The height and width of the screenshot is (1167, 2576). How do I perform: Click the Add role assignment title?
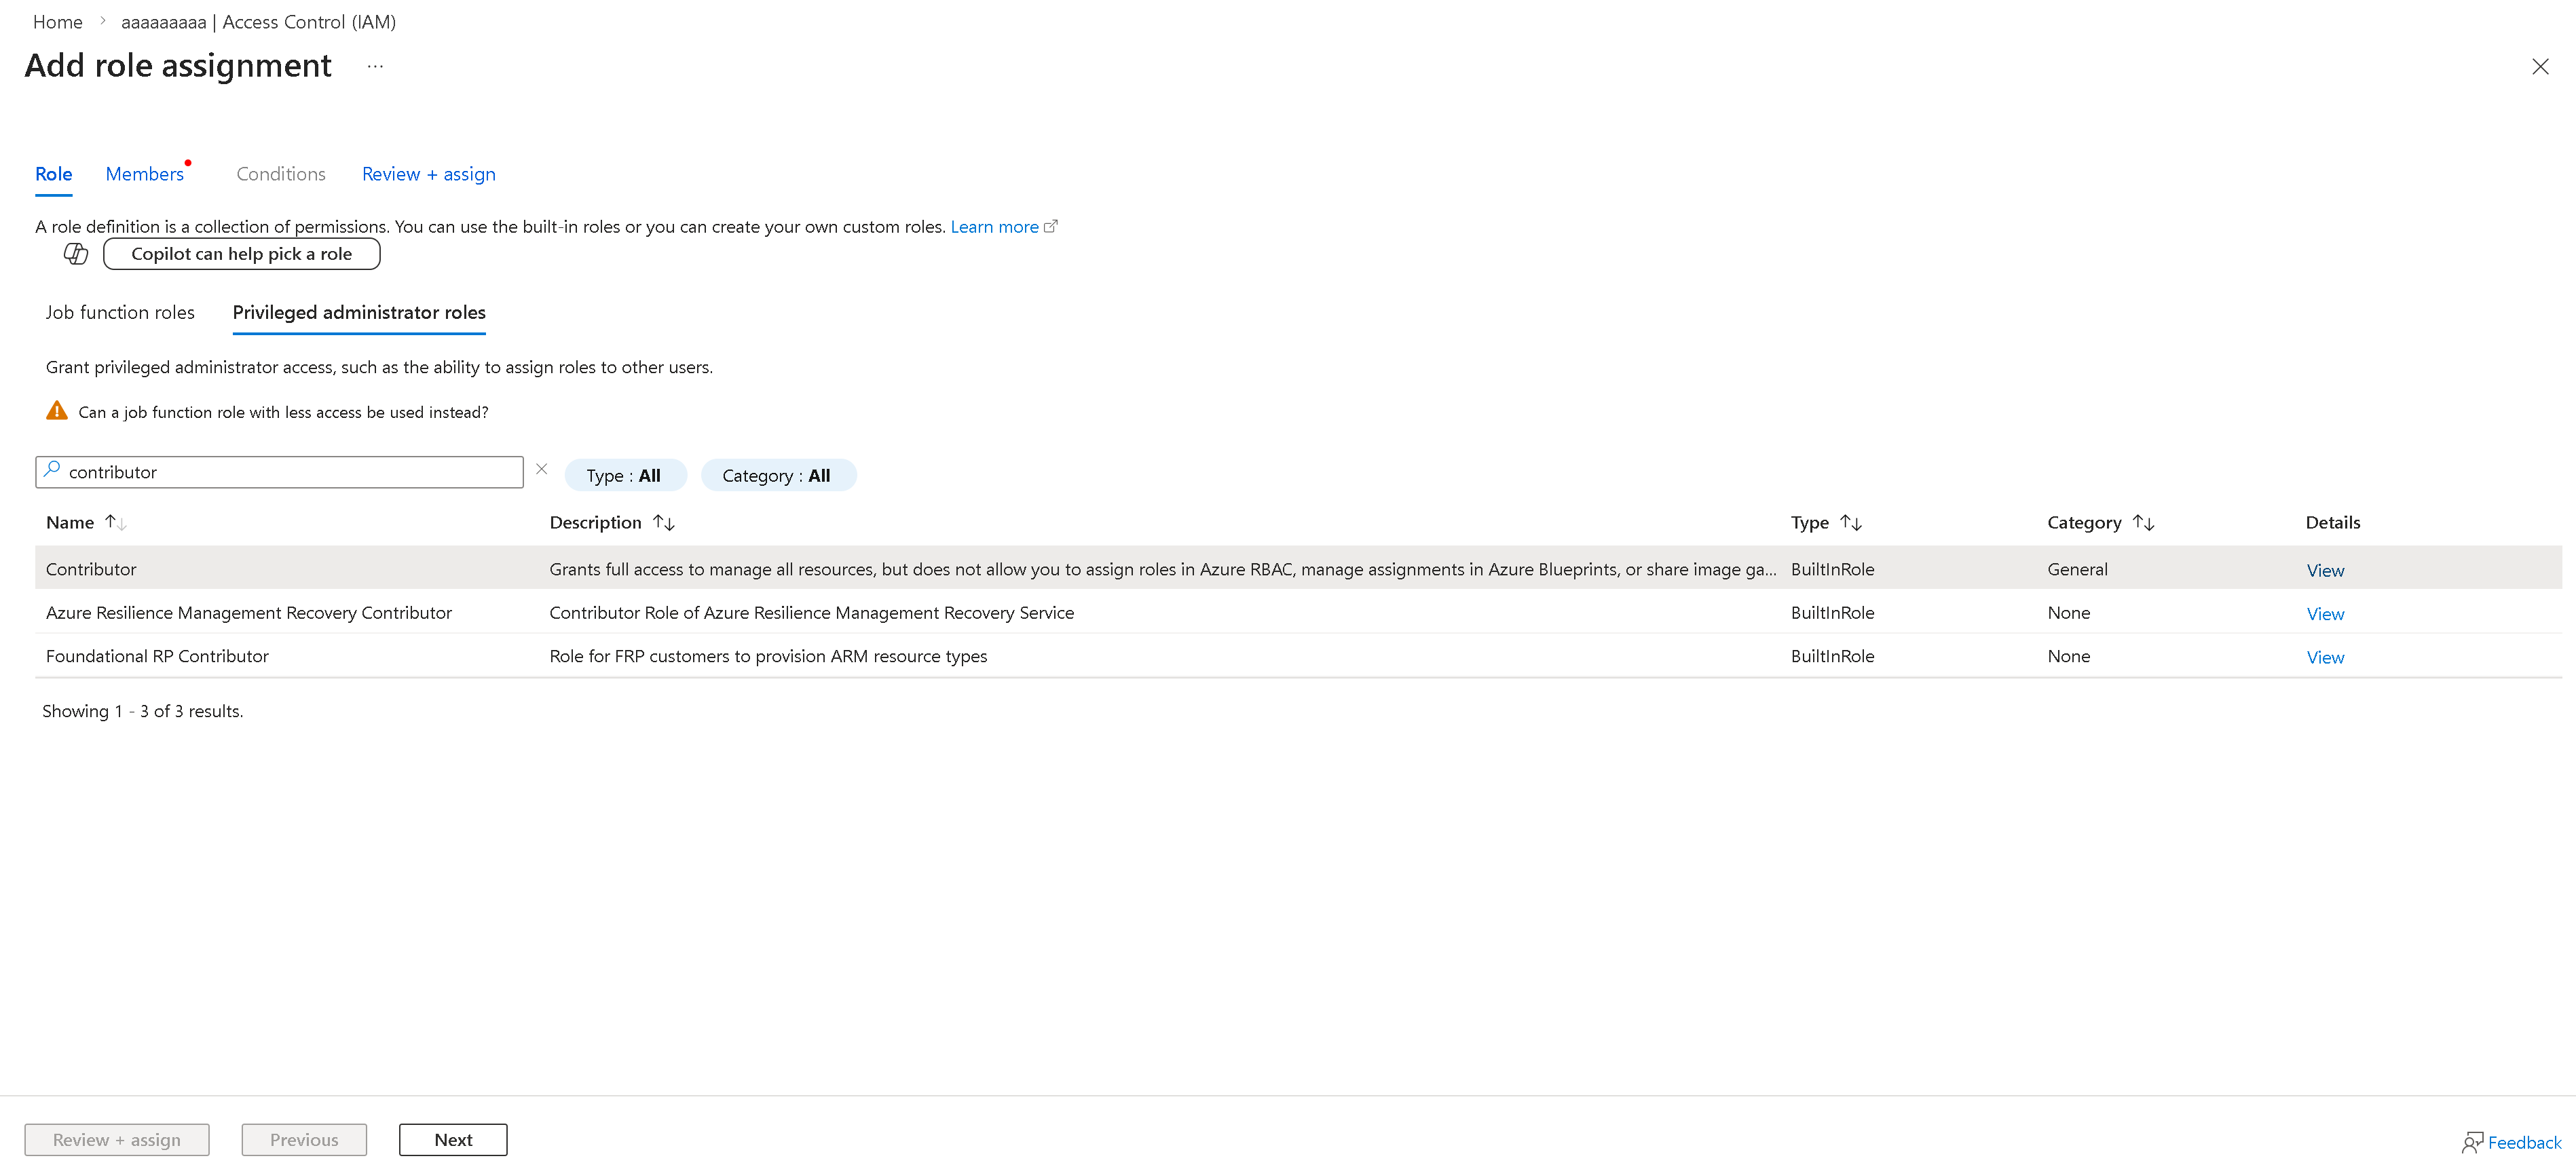[x=178, y=65]
